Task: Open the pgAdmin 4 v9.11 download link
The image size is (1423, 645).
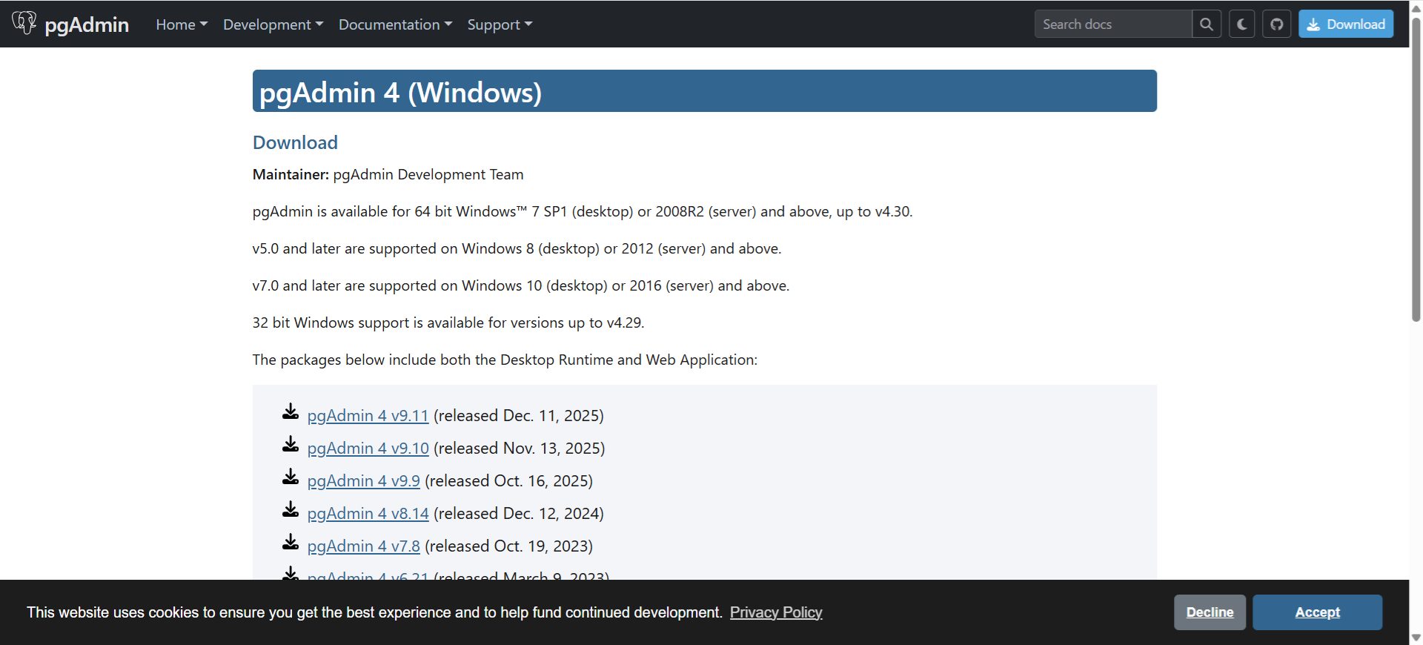Action: (x=368, y=416)
